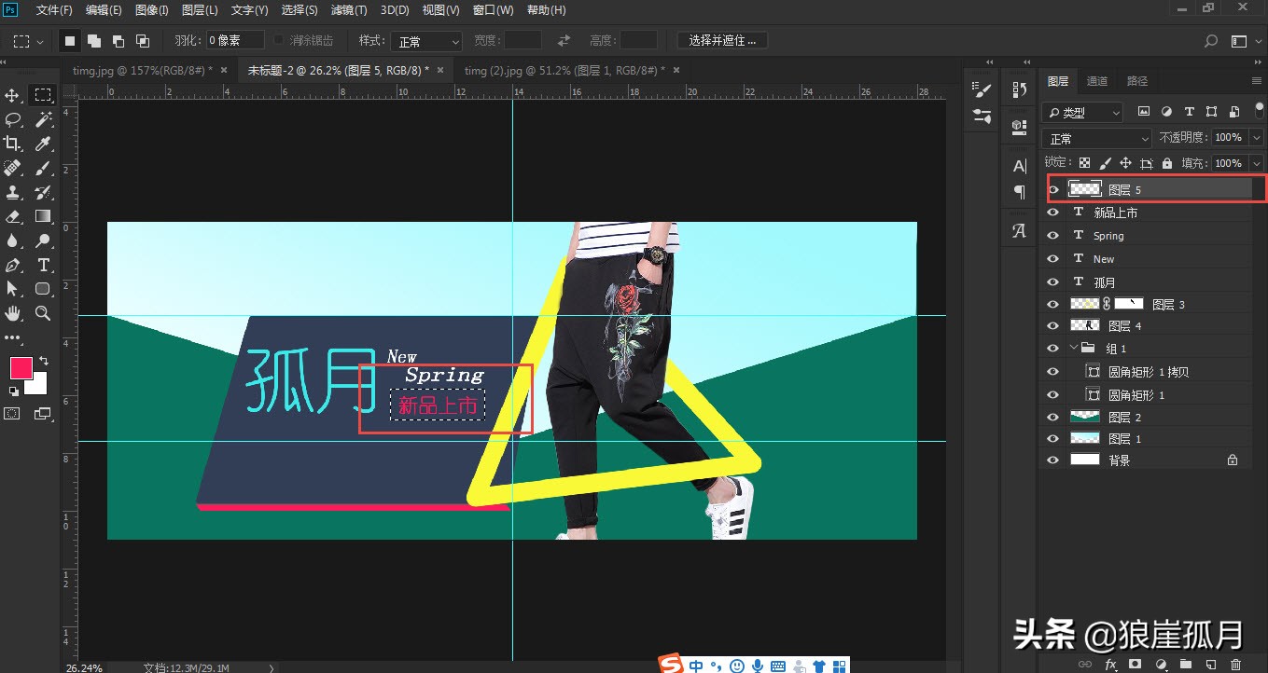This screenshot has height=673, width=1268.
Task: Open the 滤镜 Filter menu
Action: tap(349, 10)
